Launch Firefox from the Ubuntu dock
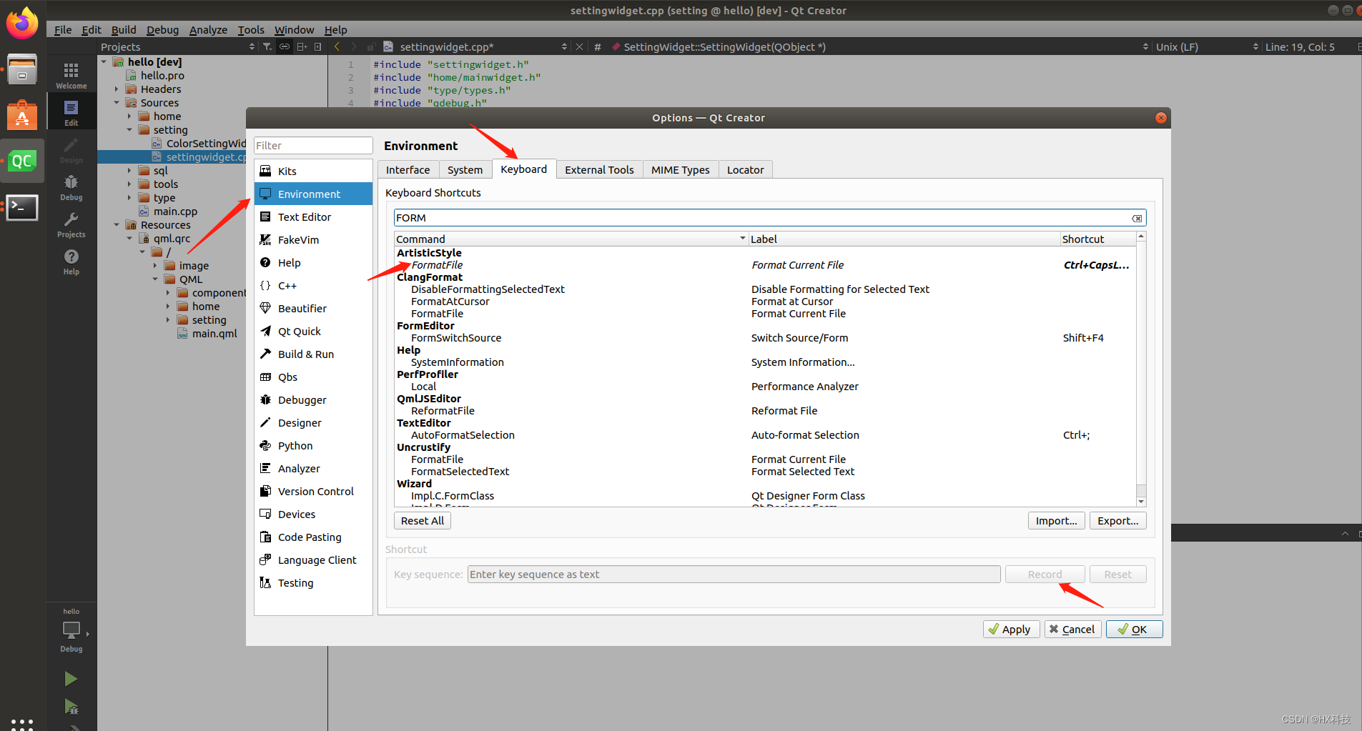The width and height of the screenshot is (1362, 731). point(22,23)
